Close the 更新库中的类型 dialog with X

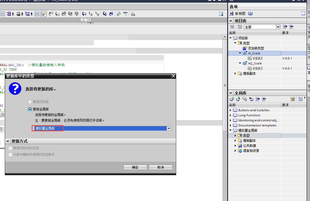[x=173, y=76]
